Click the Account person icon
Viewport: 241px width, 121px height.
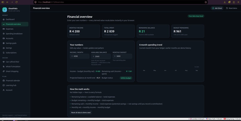pos(4,90)
